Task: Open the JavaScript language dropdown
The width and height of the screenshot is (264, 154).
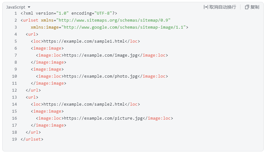Action: (18, 7)
